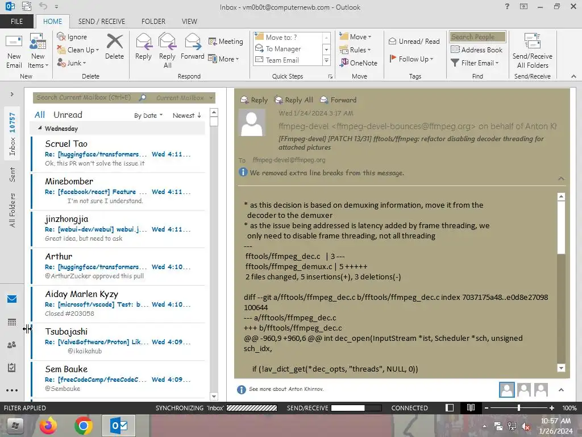Image resolution: width=582 pixels, height=437 pixels.
Task: Click the Search People field
Action: [x=477, y=36]
